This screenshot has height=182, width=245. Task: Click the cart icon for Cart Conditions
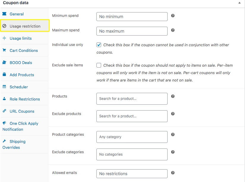point(4,50)
